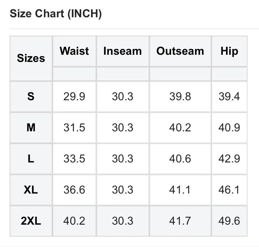Click waist value 29.9 for size S
This screenshot has height=247, width=259.
pyautogui.click(x=74, y=96)
